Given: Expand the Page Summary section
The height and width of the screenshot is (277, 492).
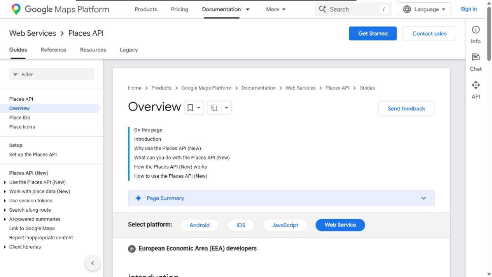Looking at the screenshot, I should 281,198.
